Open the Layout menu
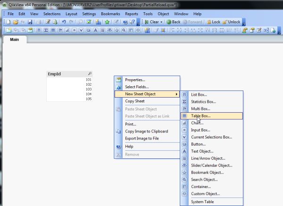This screenshot has height=206, width=283. pos(71,14)
